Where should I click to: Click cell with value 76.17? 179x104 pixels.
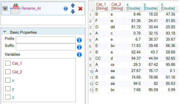150,71
